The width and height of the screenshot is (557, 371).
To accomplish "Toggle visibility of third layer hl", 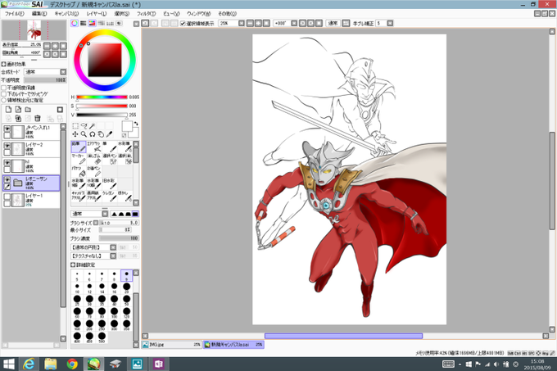I will tap(7, 163).
